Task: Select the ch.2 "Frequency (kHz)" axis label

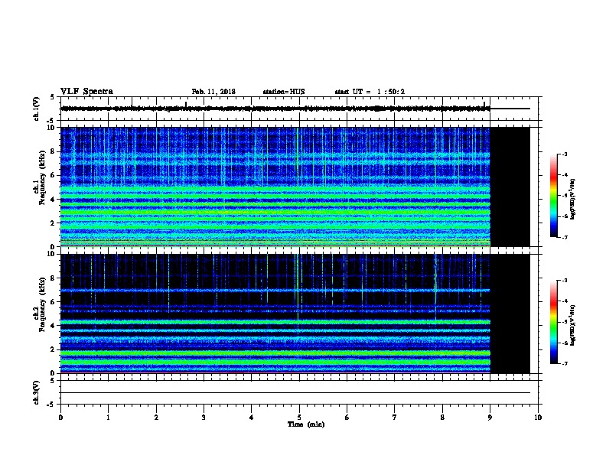Action: [42, 304]
